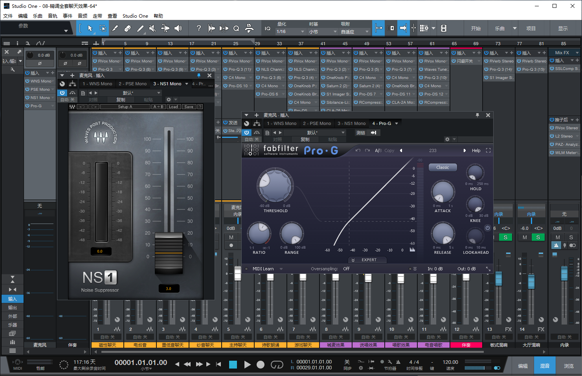Click the Pro-G THRESHOLD knob
582x376 pixels.
(275, 186)
